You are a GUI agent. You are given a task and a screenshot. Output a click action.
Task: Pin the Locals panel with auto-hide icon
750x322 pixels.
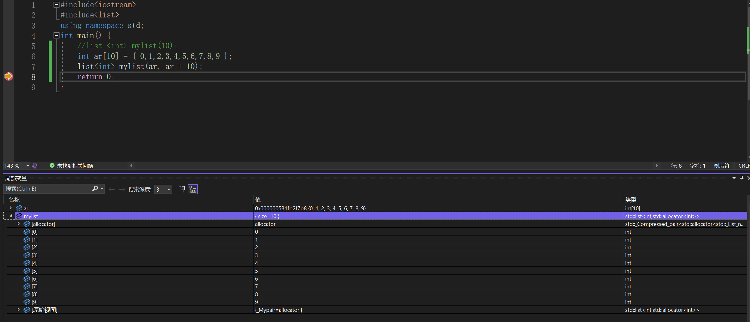pyautogui.click(x=742, y=178)
